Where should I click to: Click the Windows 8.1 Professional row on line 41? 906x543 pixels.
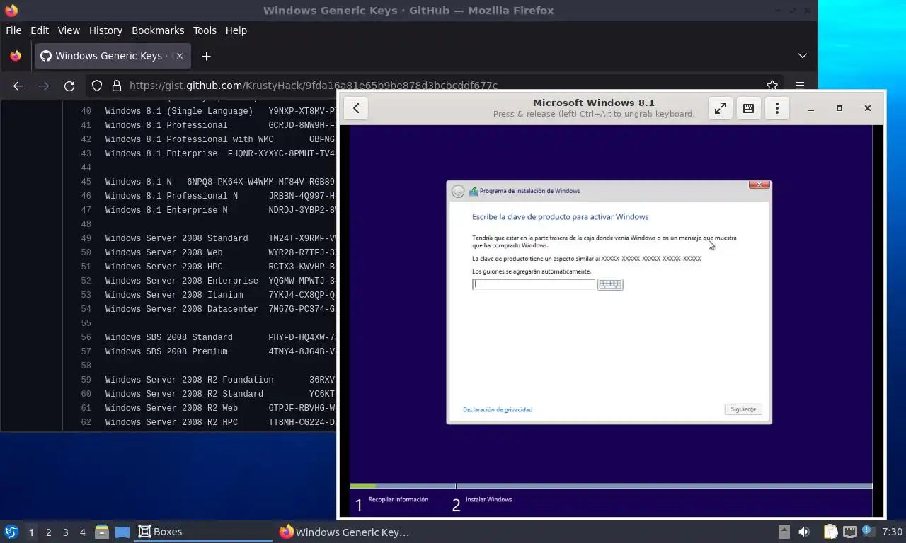[x=220, y=125]
